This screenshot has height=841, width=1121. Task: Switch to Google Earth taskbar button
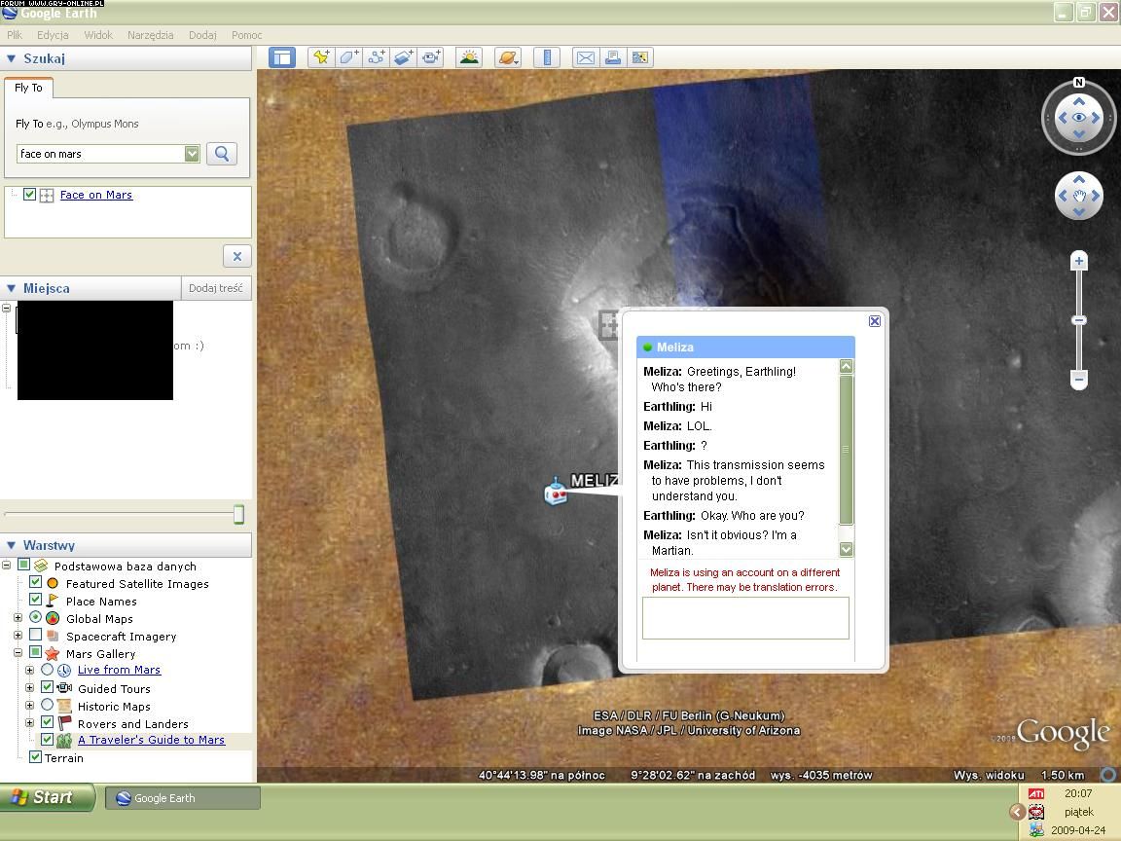[x=183, y=798]
